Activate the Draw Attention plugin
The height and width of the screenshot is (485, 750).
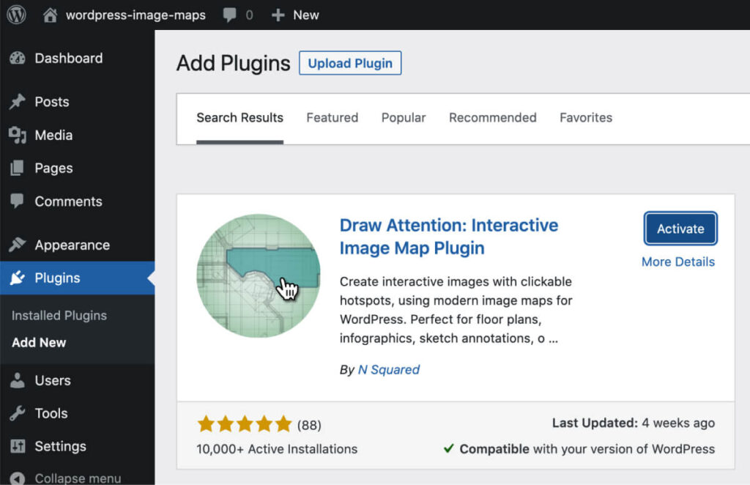[x=680, y=229]
